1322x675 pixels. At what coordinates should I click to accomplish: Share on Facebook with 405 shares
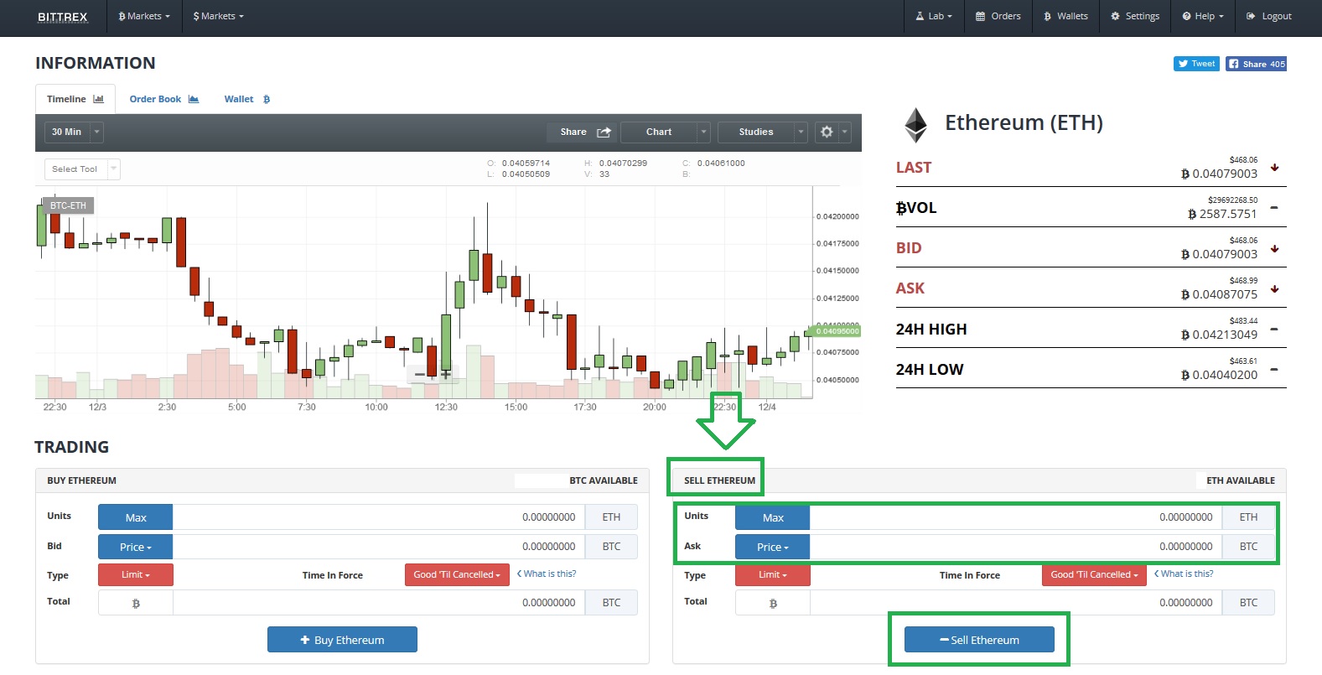click(1256, 64)
